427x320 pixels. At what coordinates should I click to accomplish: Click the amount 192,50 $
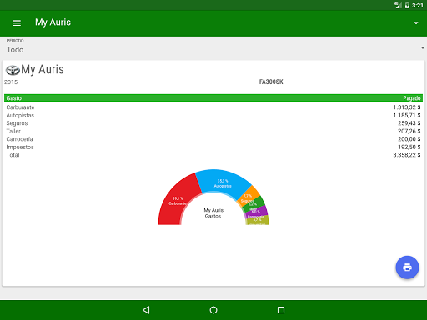[x=409, y=147]
